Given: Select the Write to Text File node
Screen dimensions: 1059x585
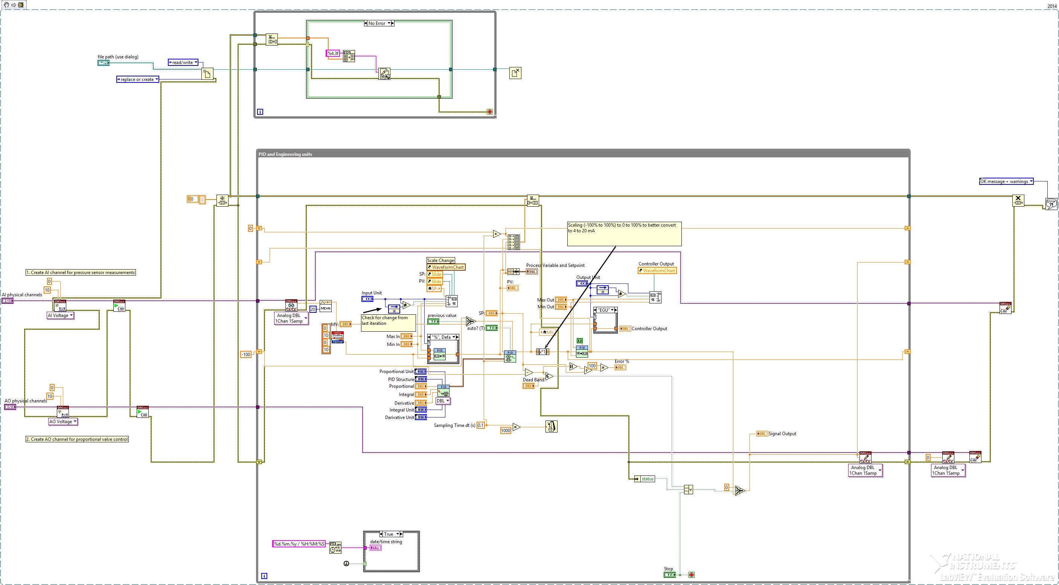Looking at the screenshot, I should point(384,73).
